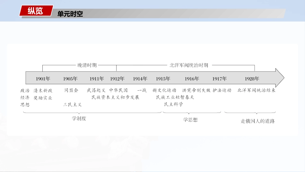Image resolution: width=305 pixels, height=172 pixels.
Task: Choose the 1917年 timeline marker
Action: pos(220,79)
